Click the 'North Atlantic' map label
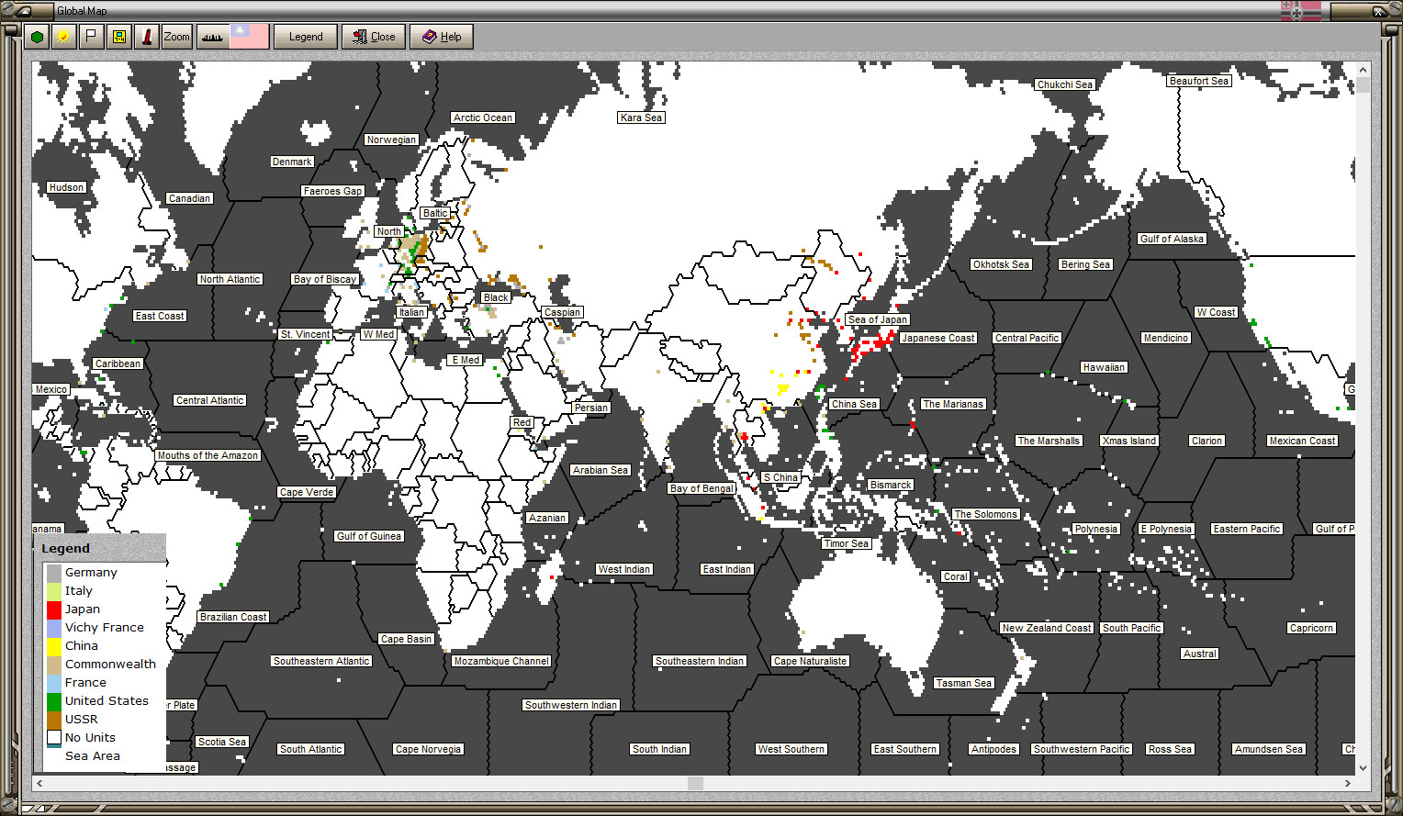Viewport: 1403px width, 816px height. click(230, 279)
